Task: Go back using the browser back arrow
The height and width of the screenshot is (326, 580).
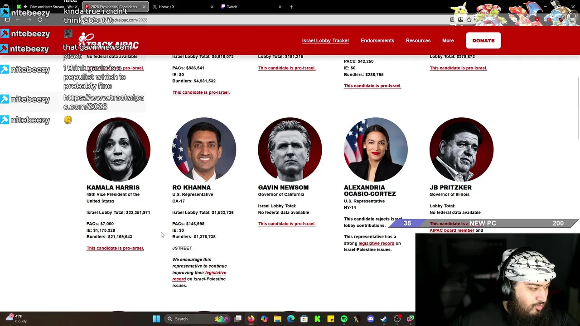Action: 18,19
